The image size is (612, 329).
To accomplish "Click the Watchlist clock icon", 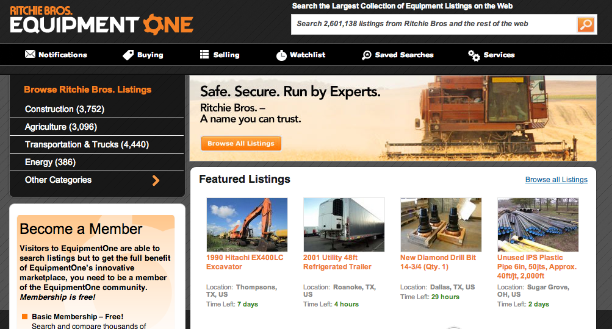I will (281, 55).
